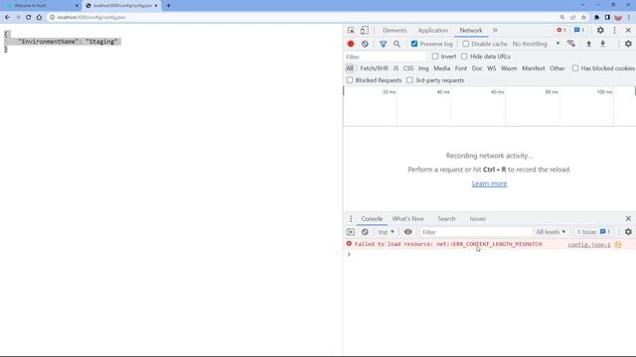Filter requests by Fetch/XHR
636x357 pixels.
click(x=374, y=68)
